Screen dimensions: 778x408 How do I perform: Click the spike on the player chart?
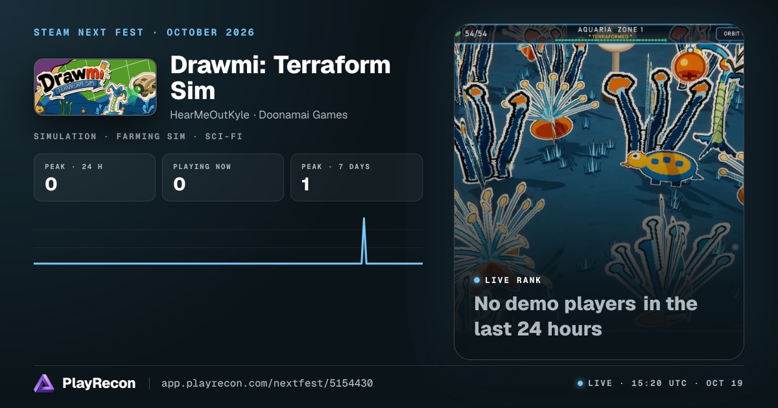[364, 240]
